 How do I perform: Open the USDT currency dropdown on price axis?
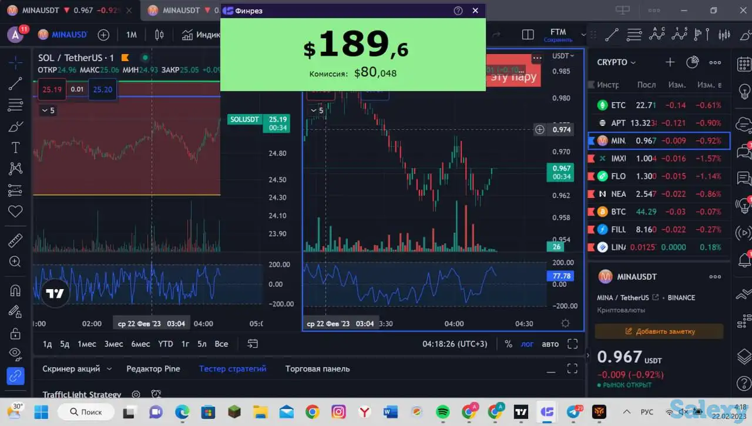[x=563, y=56]
